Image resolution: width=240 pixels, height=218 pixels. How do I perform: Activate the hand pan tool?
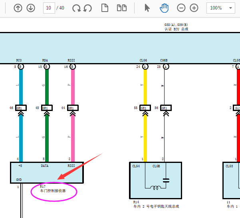coord(164,8)
